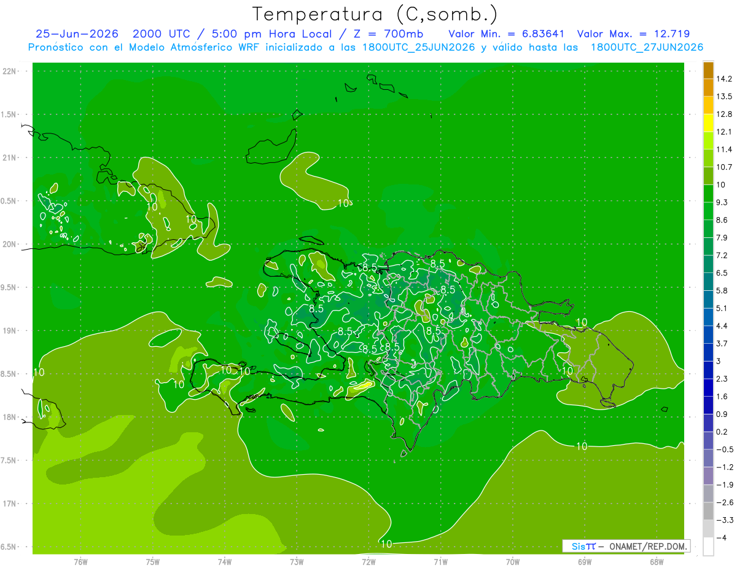Click the 'ONAMET/REP.DOM.' credit label

coord(647,546)
